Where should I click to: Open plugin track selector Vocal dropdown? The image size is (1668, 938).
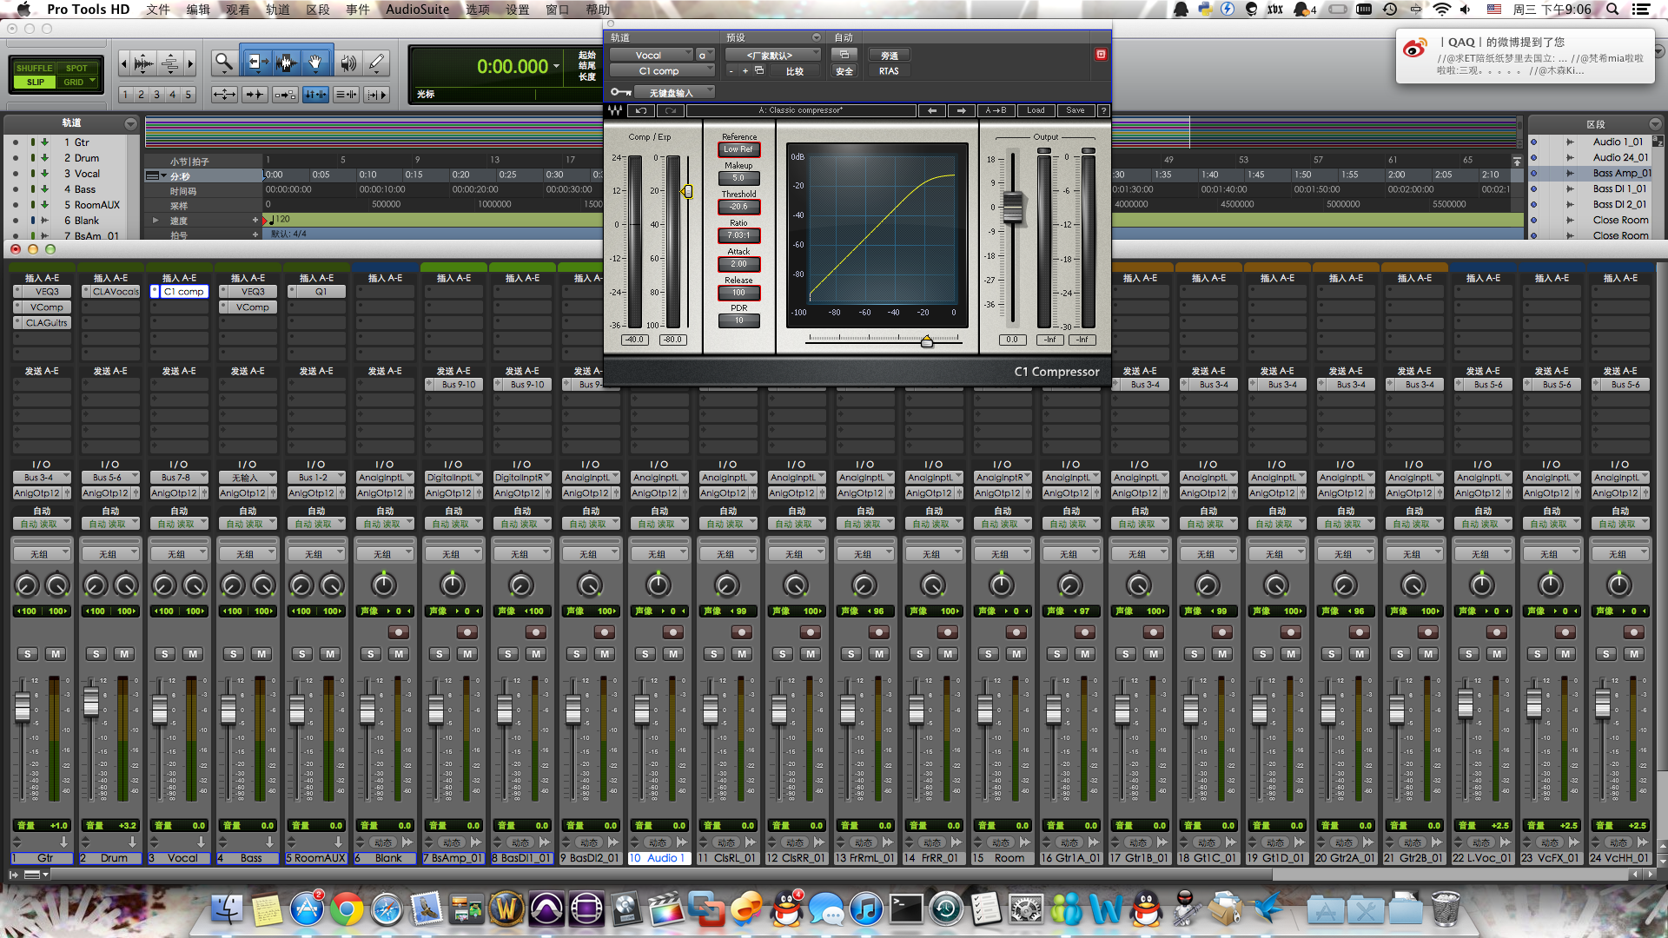click(652, 55)
